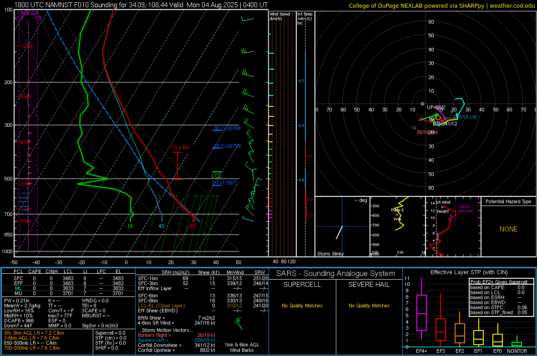Select the EFF parcel row

(x=69, y=283)
